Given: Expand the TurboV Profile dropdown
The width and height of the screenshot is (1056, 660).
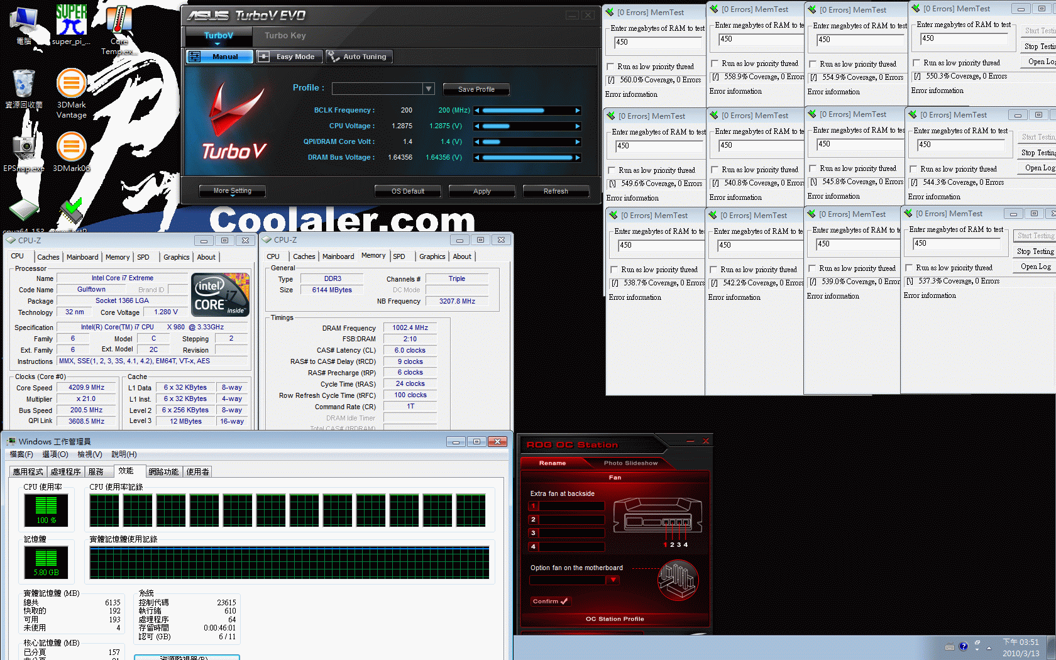Looking at the screenshot, I should click(x=429, y=89).
